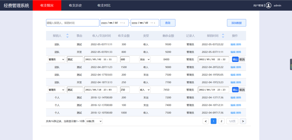Viewport: 292px width, 140px height.
Task: Open the 收支情况 tab
Action: coord(47,5)
